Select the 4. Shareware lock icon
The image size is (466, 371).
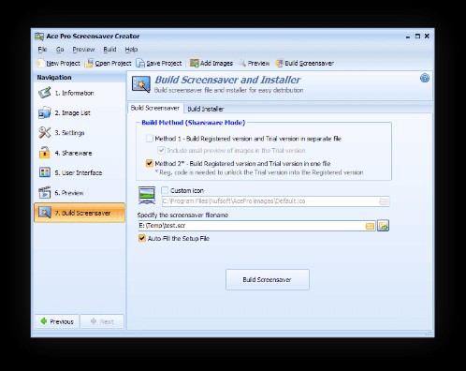pos(45,153)
